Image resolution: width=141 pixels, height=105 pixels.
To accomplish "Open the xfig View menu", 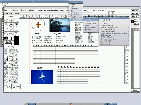I will click(24, 11).
